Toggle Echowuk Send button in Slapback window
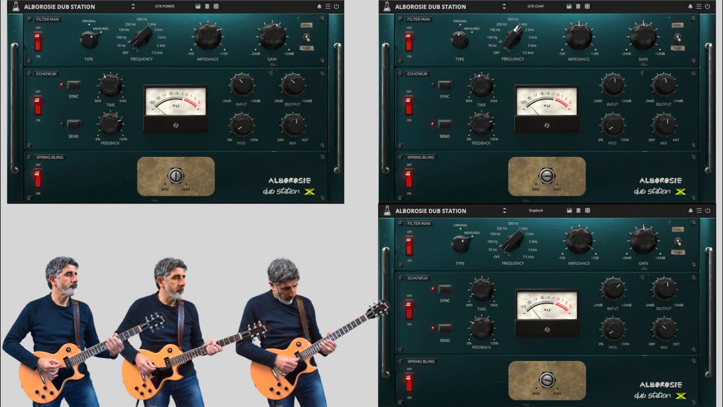Viewport: 723px width, 407px height. pyautogui.click(x=445, y=328)
